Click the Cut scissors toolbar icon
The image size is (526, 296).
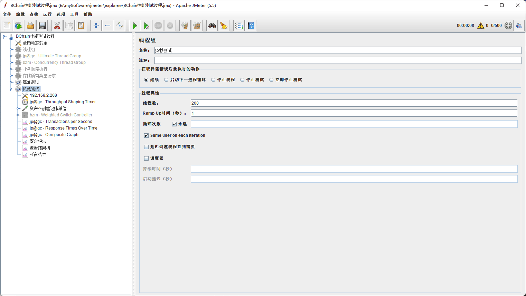pyautogui.click(x=57, y=26)
